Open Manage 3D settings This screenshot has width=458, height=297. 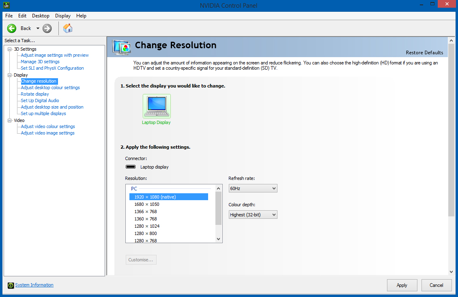[40, 62]
